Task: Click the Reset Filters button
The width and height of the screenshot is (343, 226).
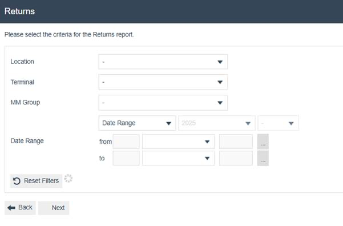Action: tap(36, 181)
